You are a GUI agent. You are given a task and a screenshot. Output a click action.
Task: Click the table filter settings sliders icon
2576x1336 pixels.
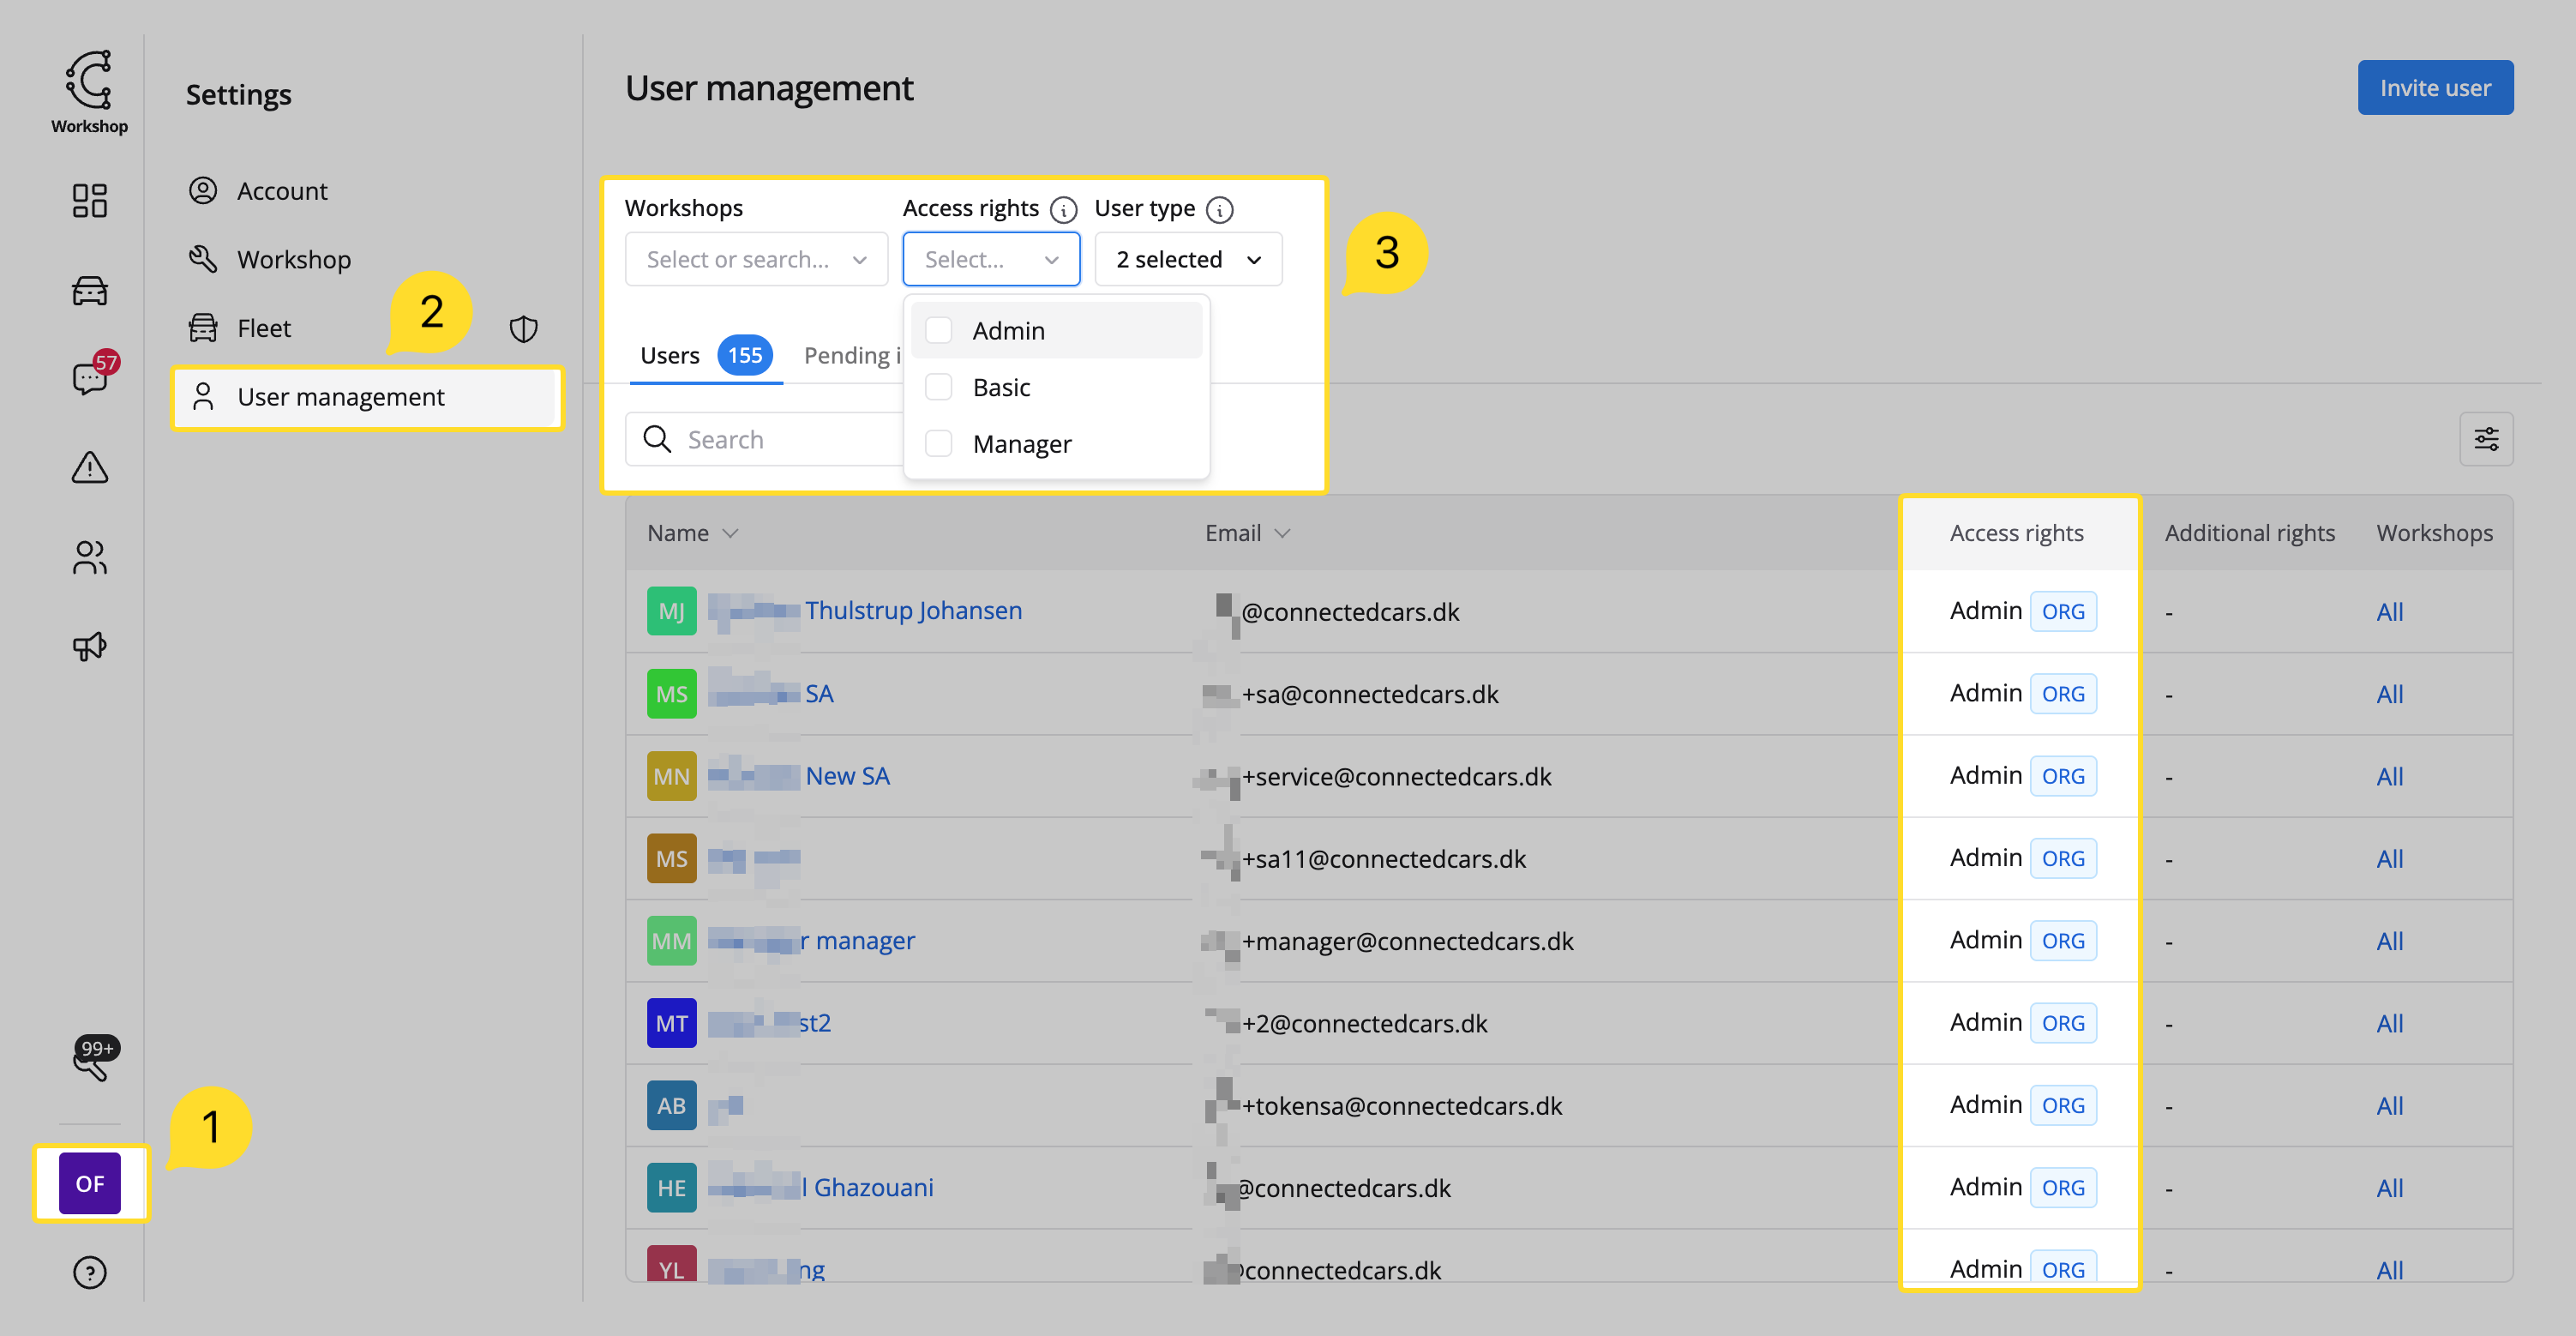click(x=2485, y=439)
